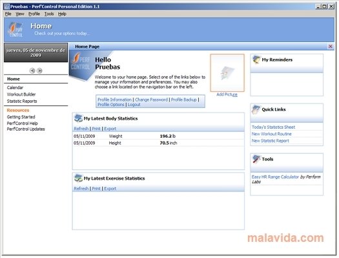Open Today's Statistics Sheet quick link
Viewport: 339px width, 258px height.
(x=273, y=127)
